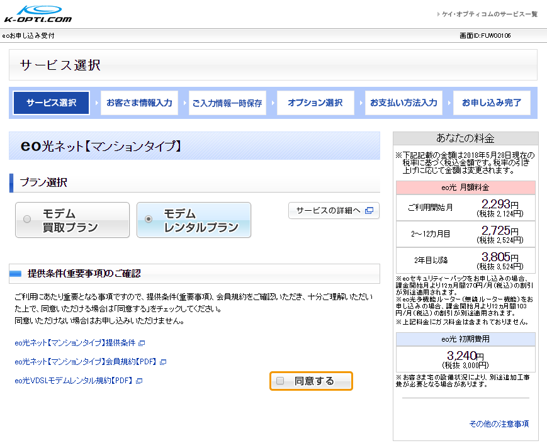Open サービスの詳細へ button

[334, 211]
